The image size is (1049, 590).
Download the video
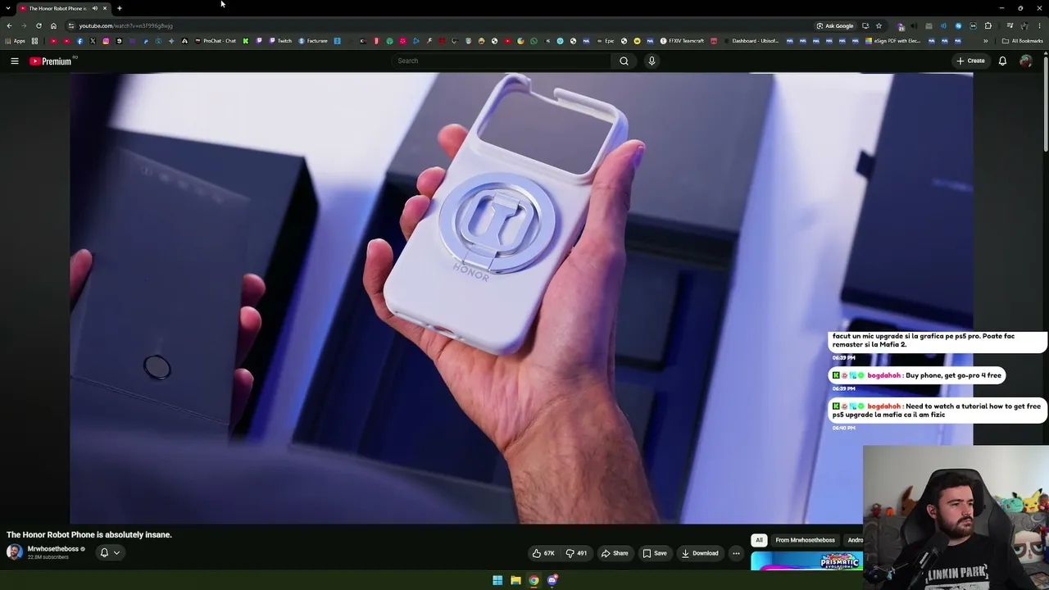700,553
